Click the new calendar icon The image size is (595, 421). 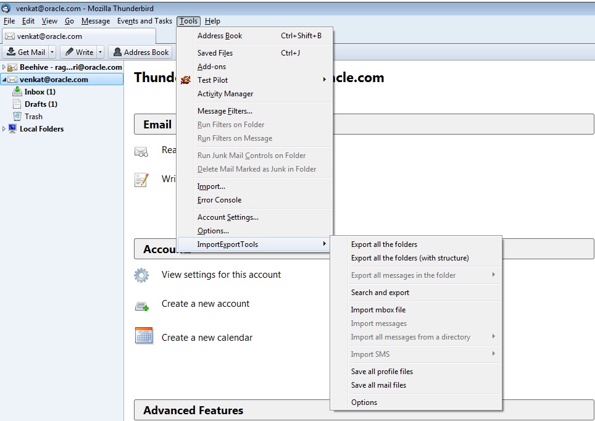[x=144, y=336]
